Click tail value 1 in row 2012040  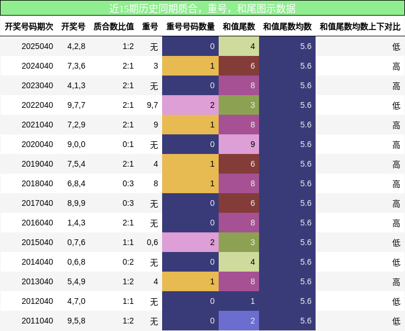(239, 302)
